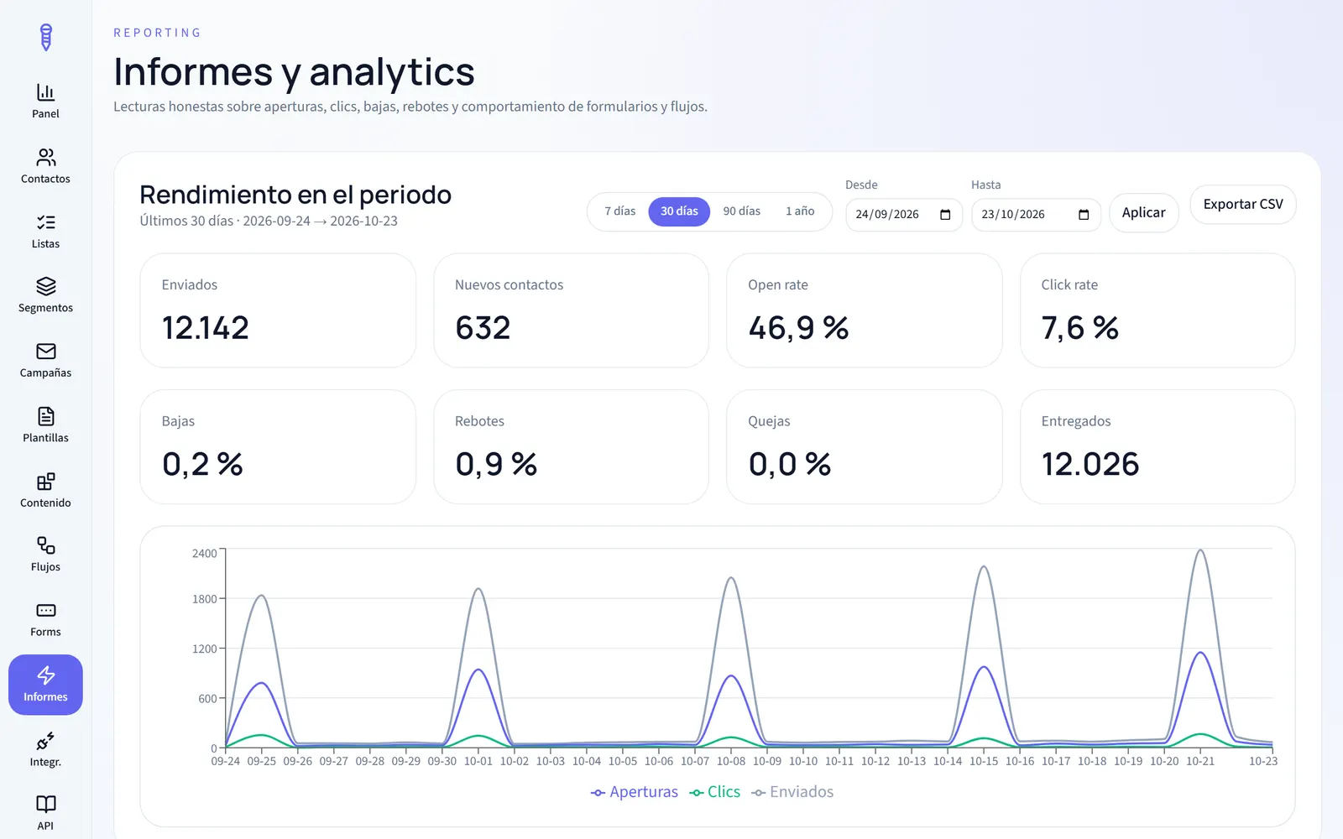Click the Bajas 0,2 % card
1343x839 pixels.
278,446
